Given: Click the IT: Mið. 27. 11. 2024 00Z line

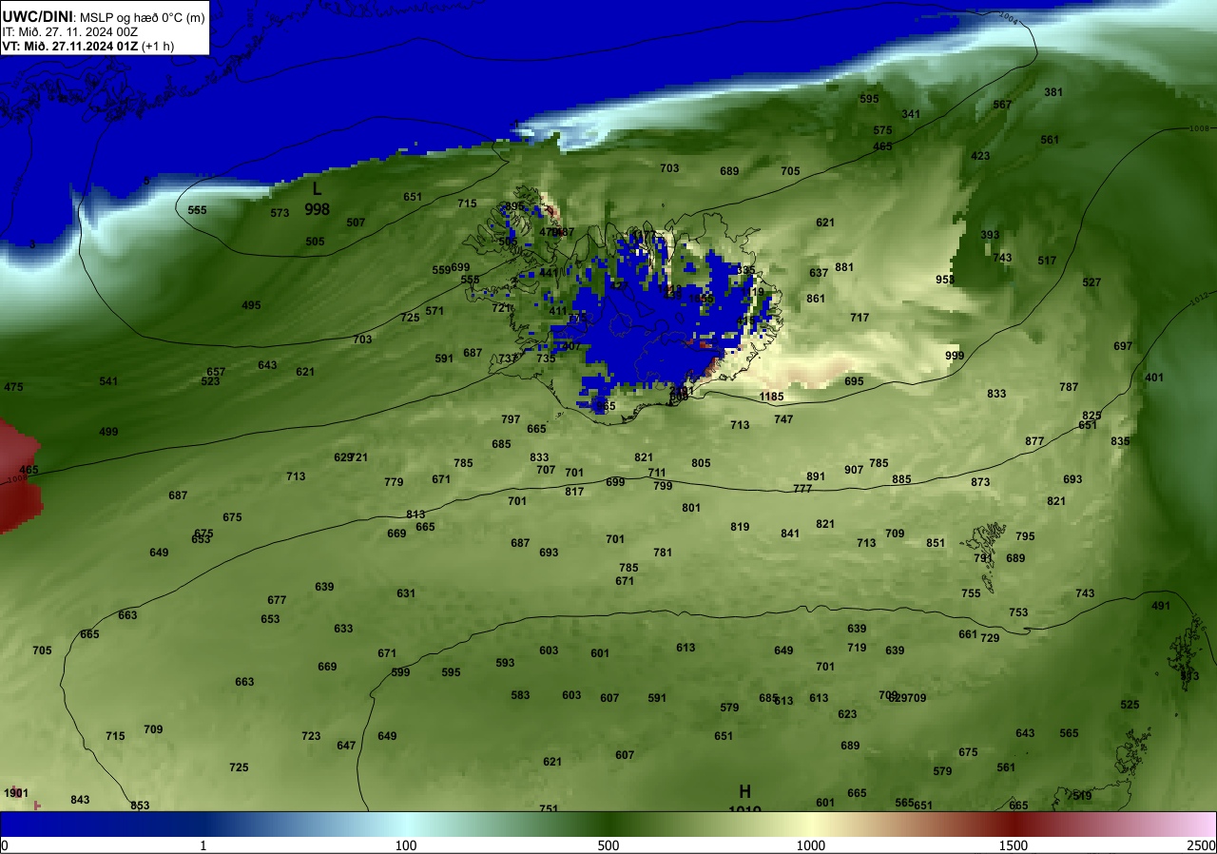Looking at the screenshot, I should point(70,30).
